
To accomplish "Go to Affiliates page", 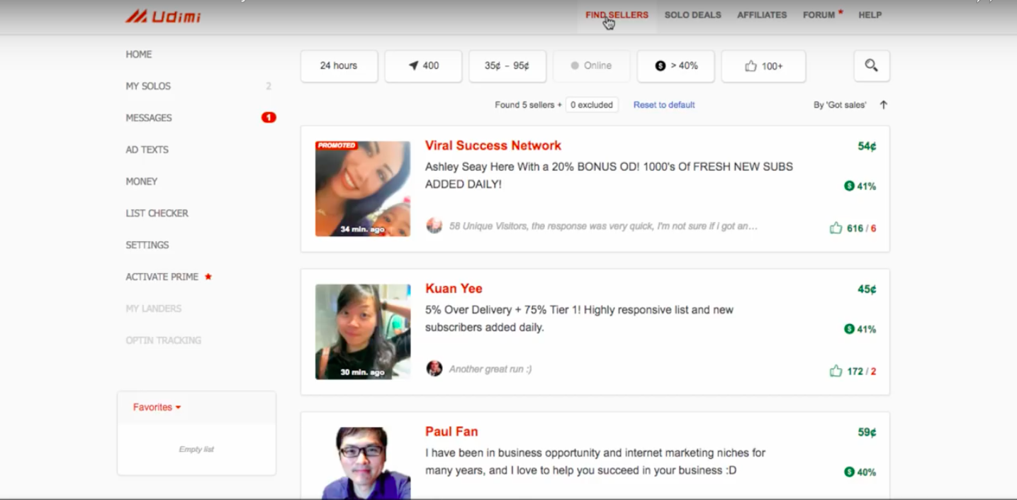I will pos(762,15).
